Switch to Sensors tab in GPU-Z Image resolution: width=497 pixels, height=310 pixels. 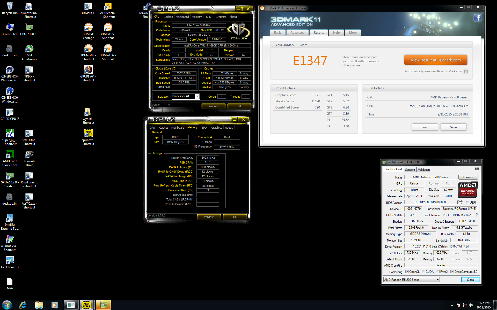coord(410,170)
